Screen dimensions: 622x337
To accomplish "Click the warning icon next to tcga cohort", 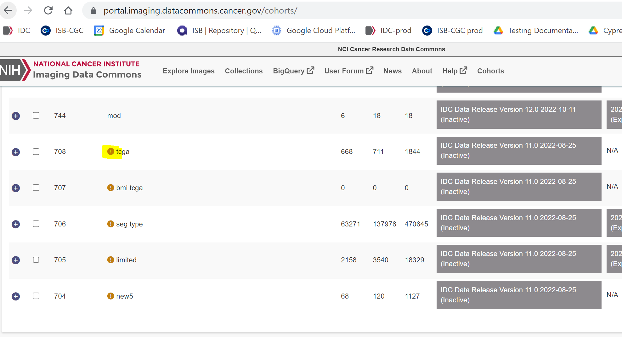I will pos(110,151).
